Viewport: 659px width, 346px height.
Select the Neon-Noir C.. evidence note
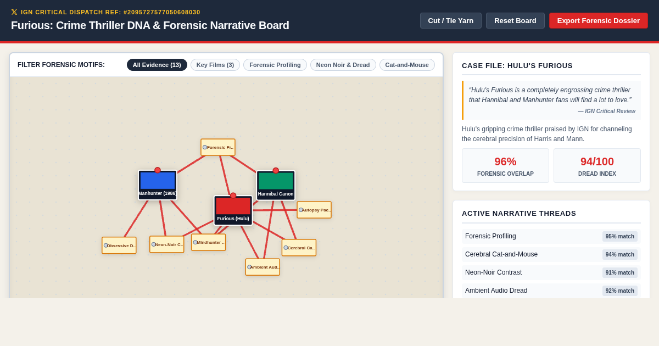point(167,244)
